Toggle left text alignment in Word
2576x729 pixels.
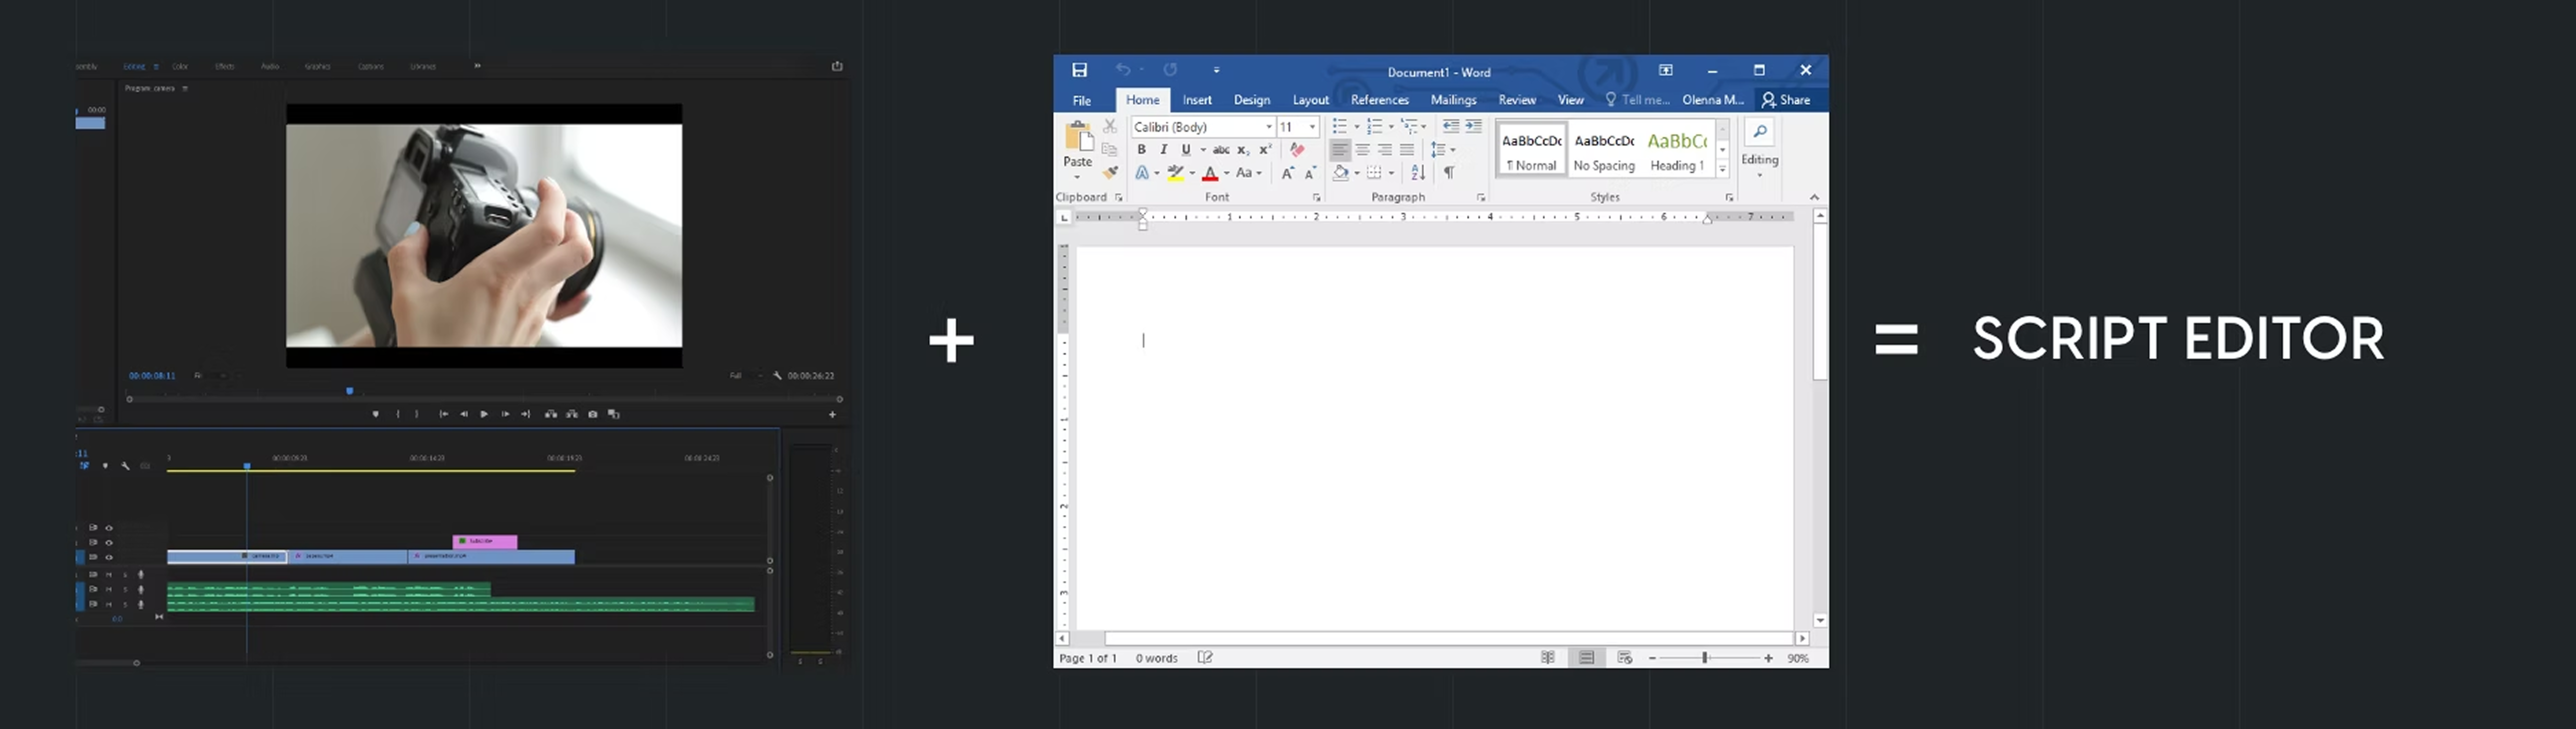1340,150
